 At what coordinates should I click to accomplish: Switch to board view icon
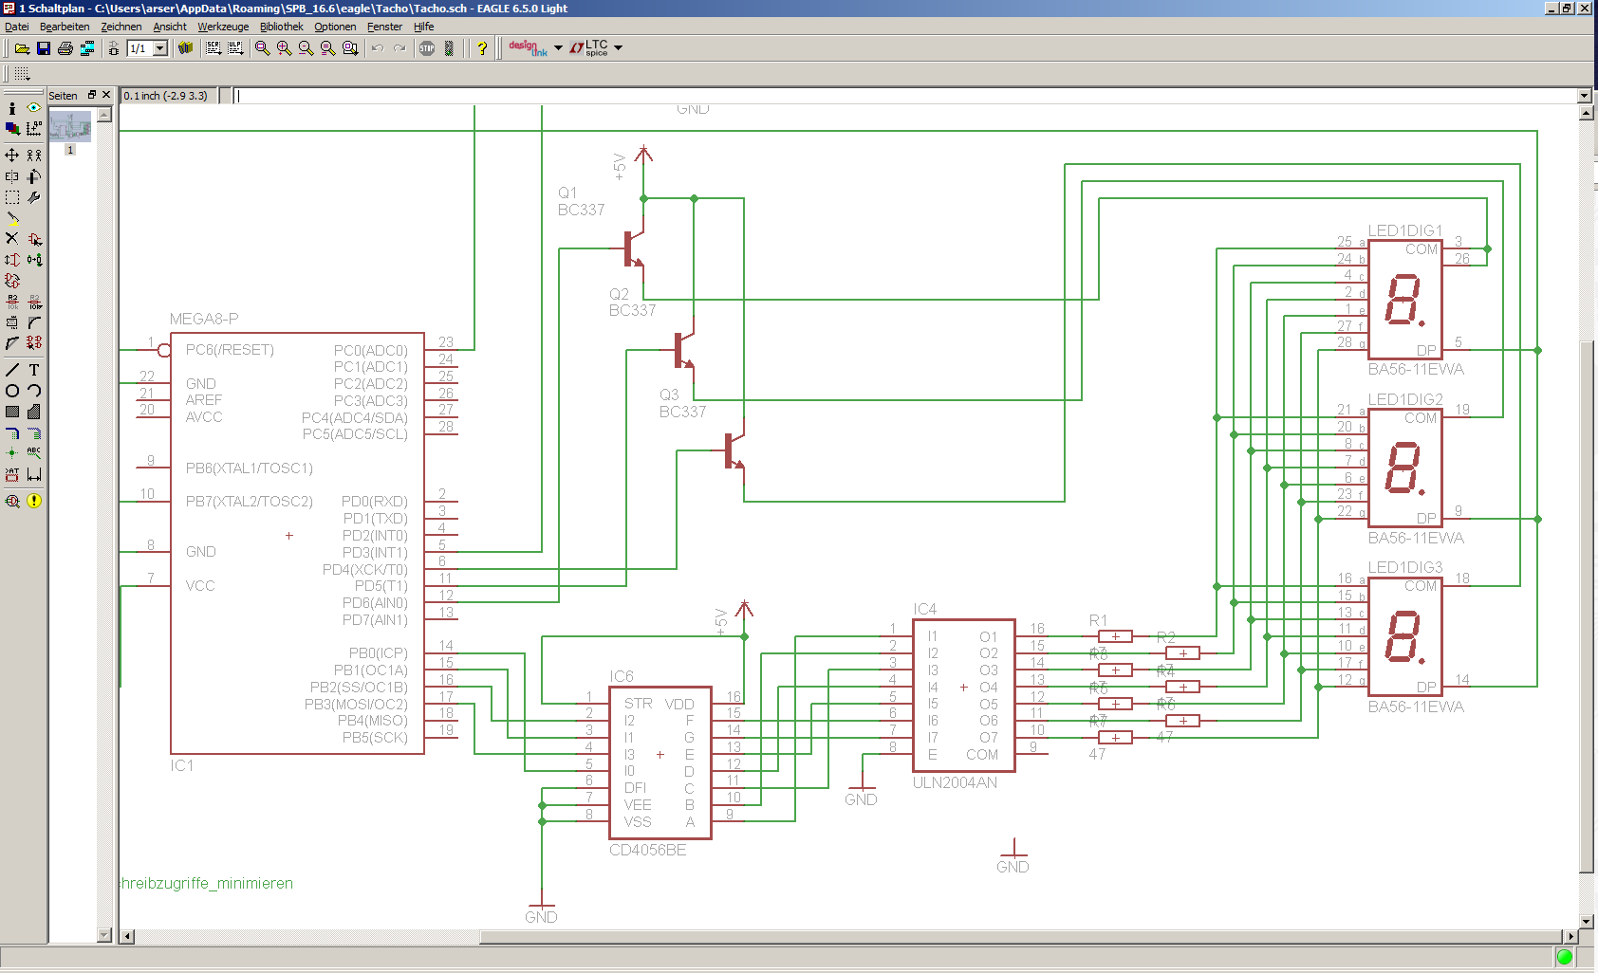(x=114, y=48)
